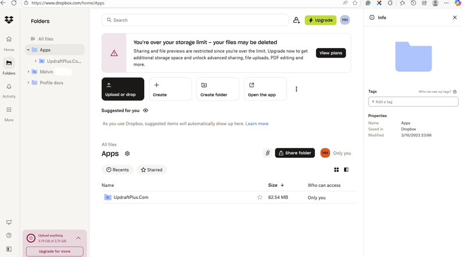Open the Learn more link

coord(257,124)
